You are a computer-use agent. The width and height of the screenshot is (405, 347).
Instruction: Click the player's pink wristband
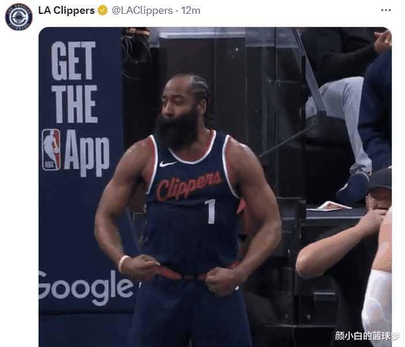(x=123, y=264)
